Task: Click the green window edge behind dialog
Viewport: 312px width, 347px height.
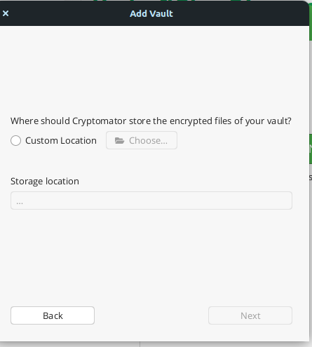Action: coord(311,149)
